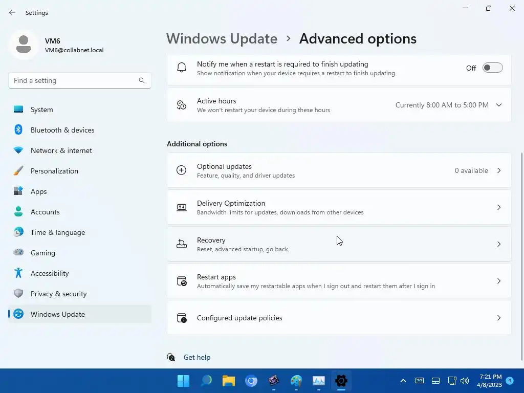Screen dimensions: 524x393
Task: Click the Windows Update sync icon
Action: 18,314
